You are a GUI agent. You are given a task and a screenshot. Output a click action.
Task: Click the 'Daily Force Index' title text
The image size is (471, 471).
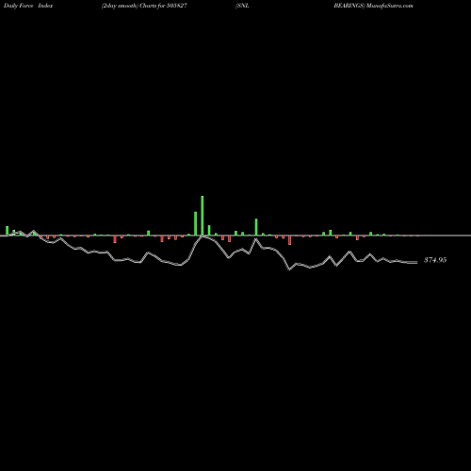[x=28, y=6]
